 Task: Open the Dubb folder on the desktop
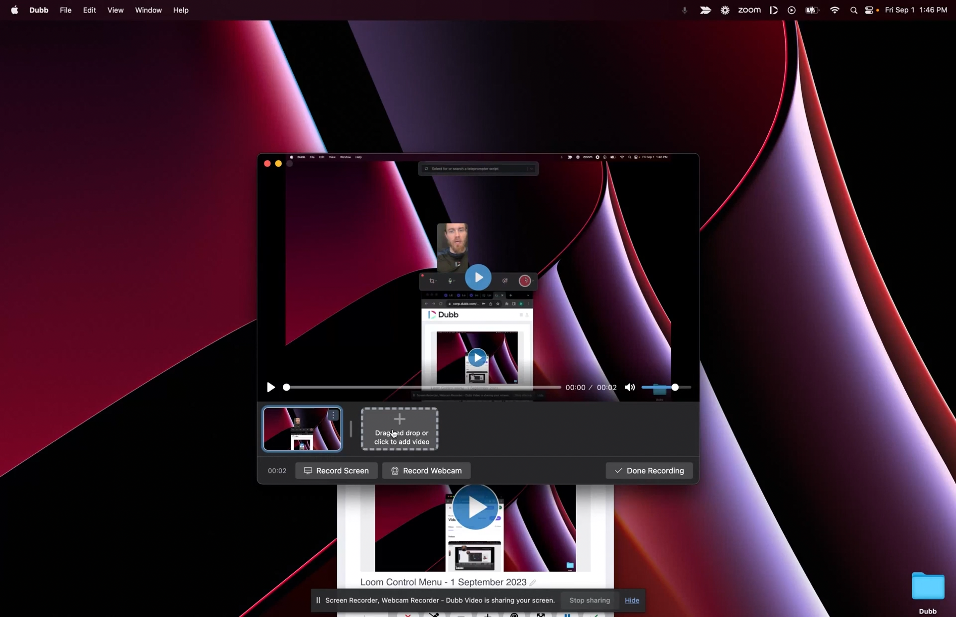[928, 593]
